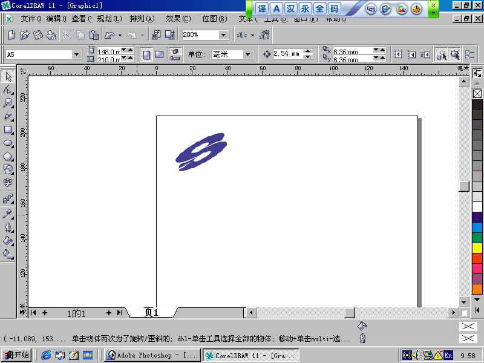
Task: Expand the Application Launcher dropdown arrow
Action: click(x=252, y=35)
